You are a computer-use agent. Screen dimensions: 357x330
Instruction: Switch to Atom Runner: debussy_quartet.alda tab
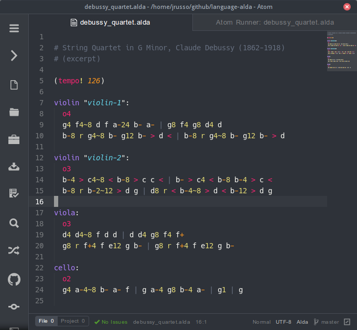(x=275, y=23)
